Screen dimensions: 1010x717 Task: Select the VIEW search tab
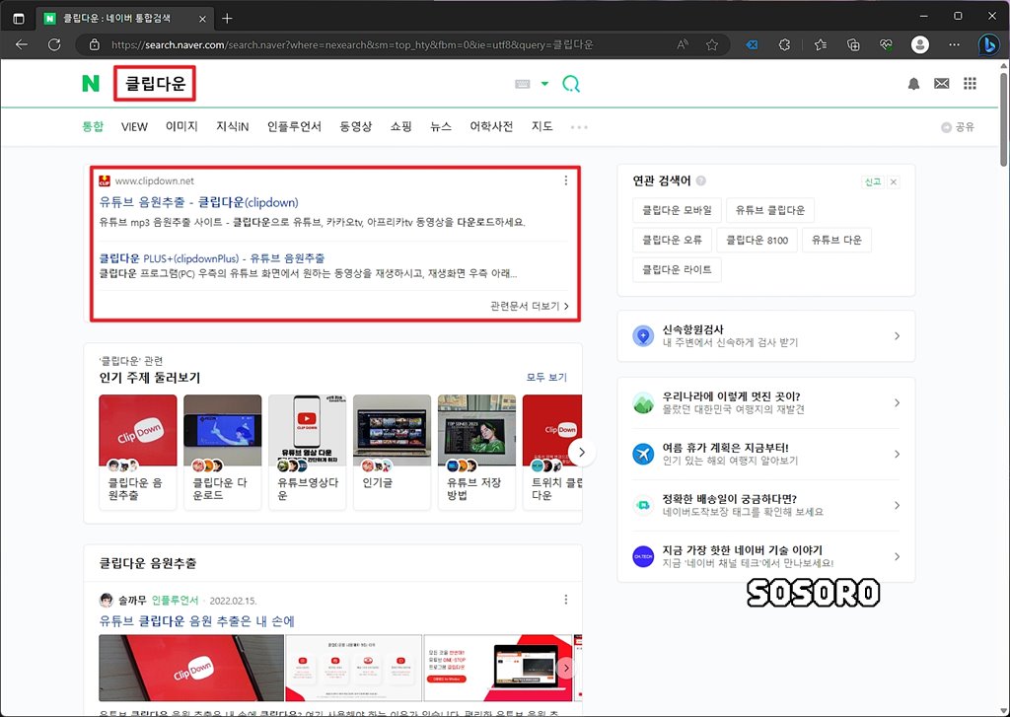click(134, 127)
